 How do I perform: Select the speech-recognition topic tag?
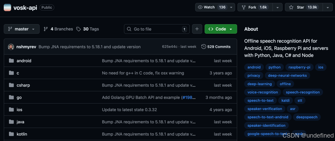[x=303, y=92]
